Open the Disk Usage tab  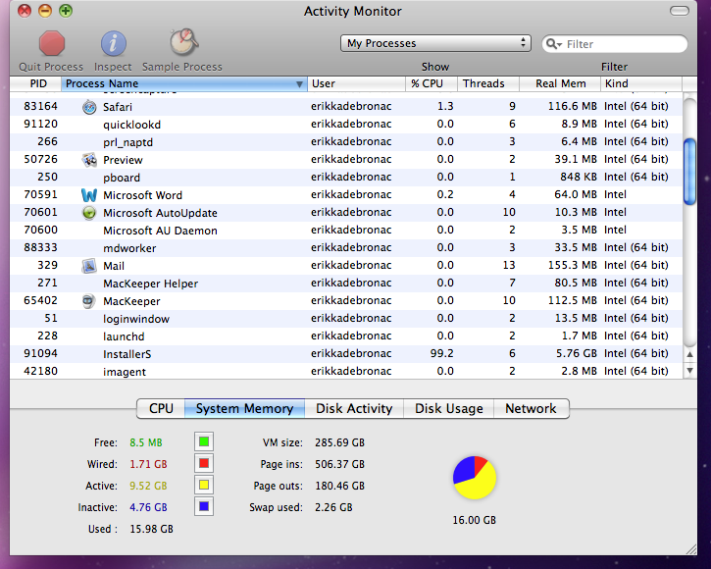coord(449,408)
